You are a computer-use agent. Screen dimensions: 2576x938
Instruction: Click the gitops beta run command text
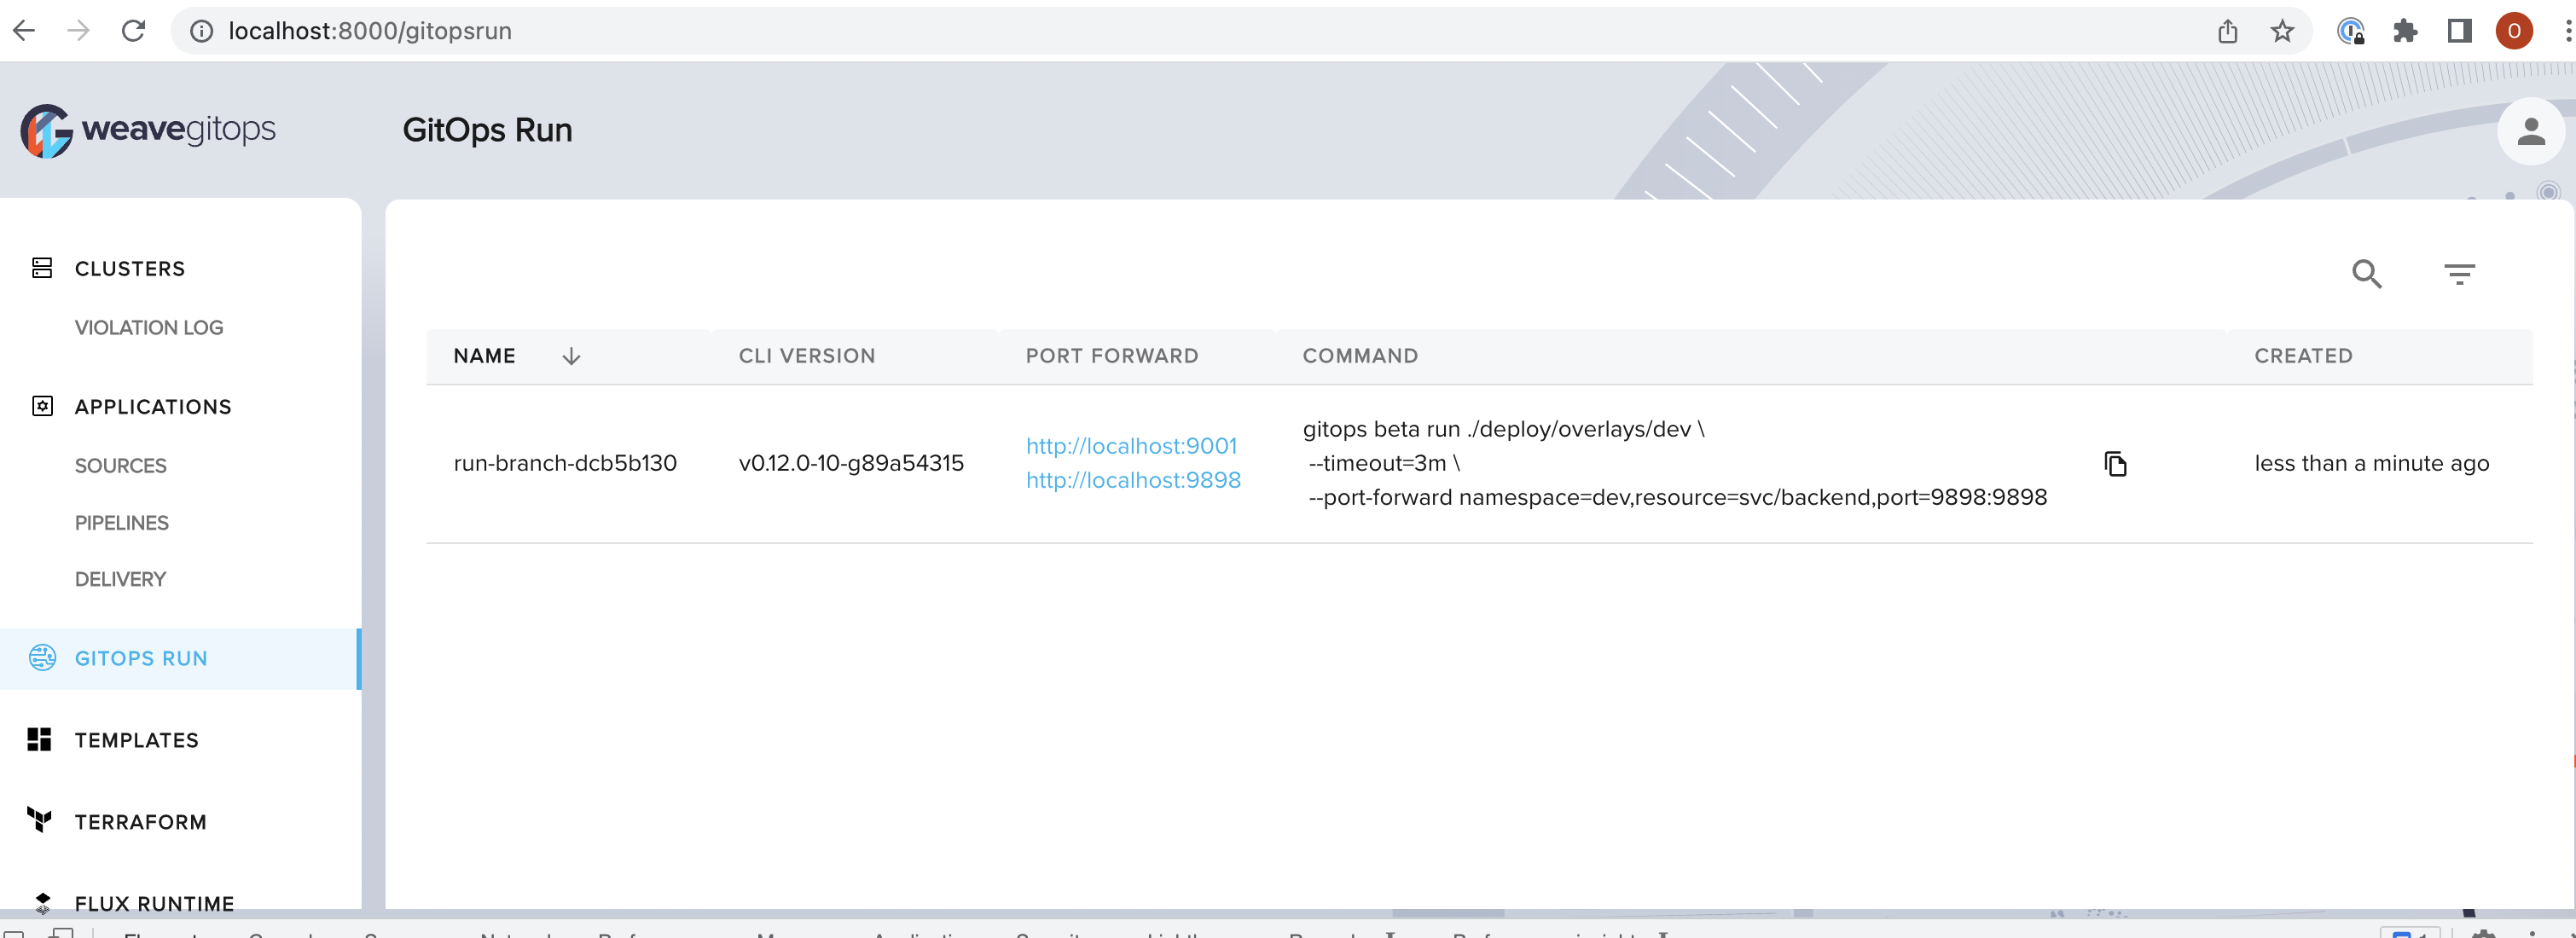coord(1675,463)
